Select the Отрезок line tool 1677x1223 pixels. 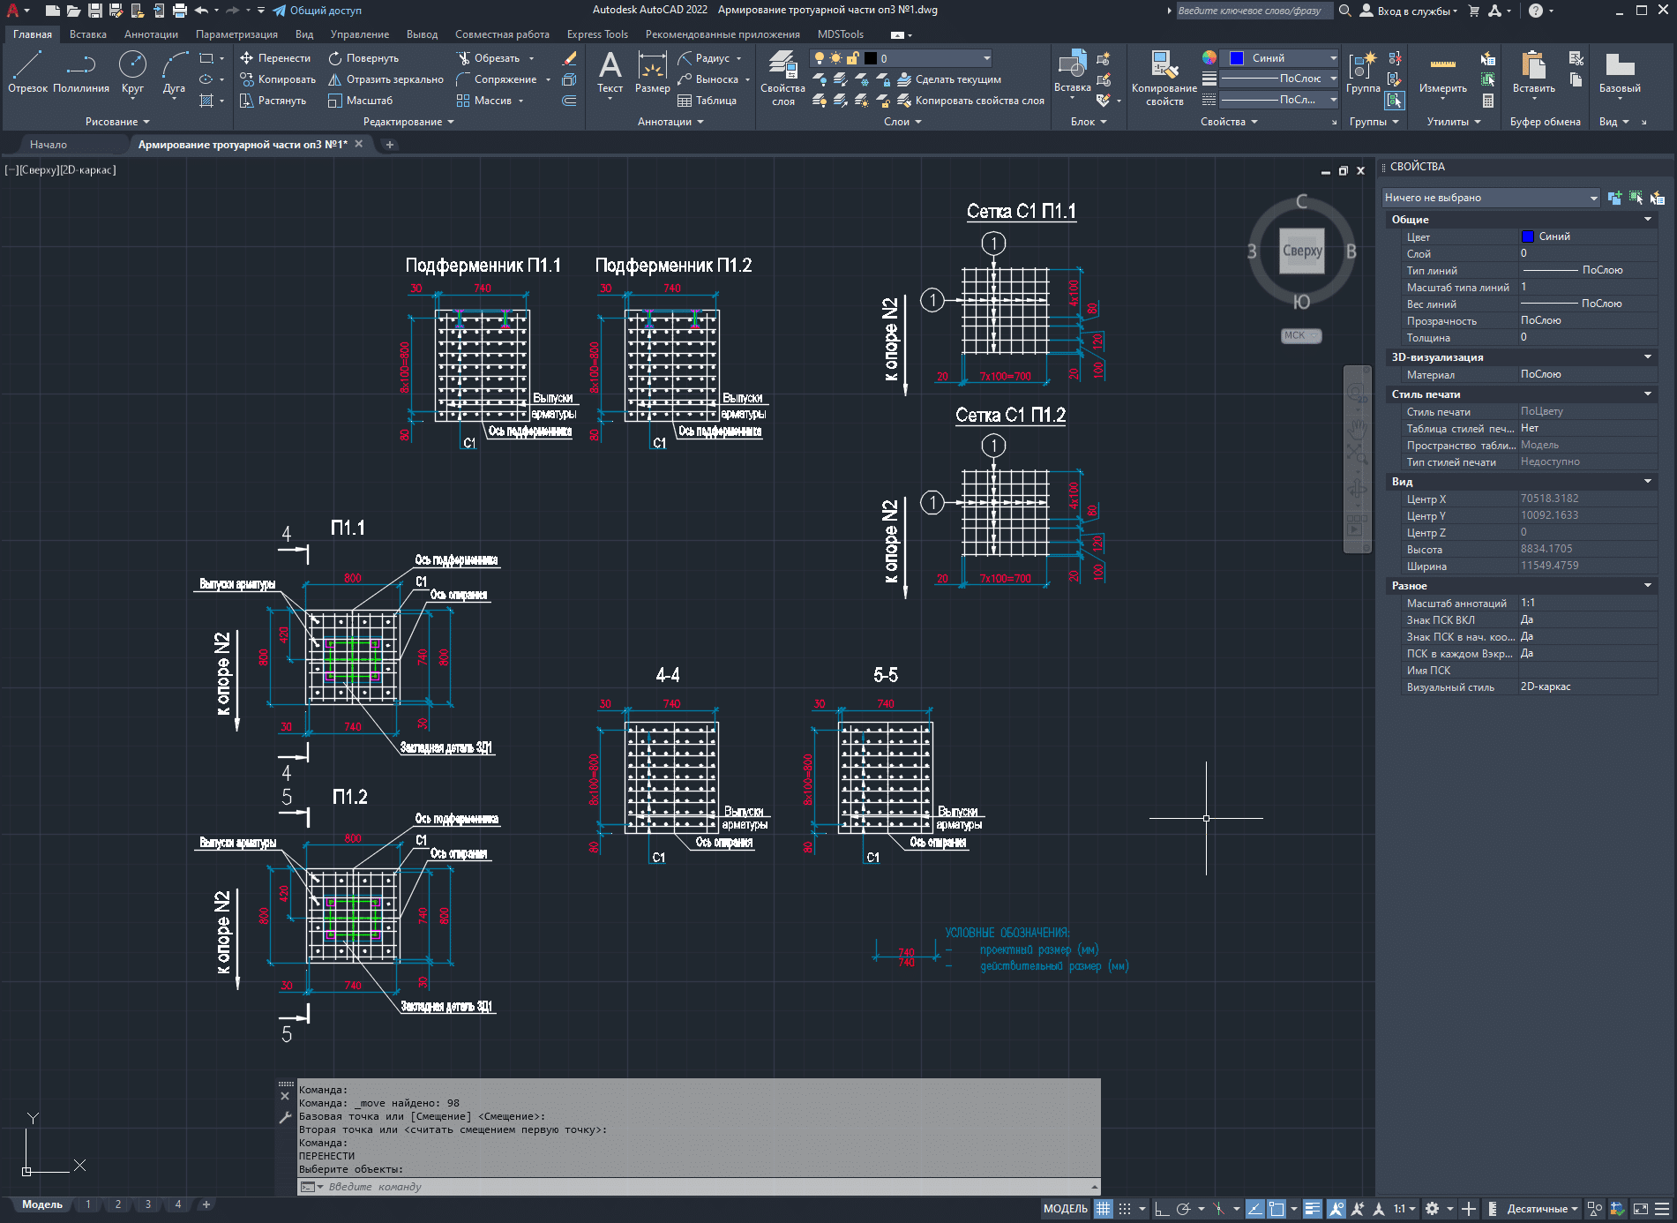click(x=27, y=72)
